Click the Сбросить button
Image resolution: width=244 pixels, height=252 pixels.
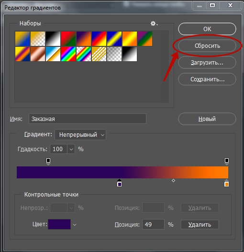pyautogui.click(x=207, y=46)
